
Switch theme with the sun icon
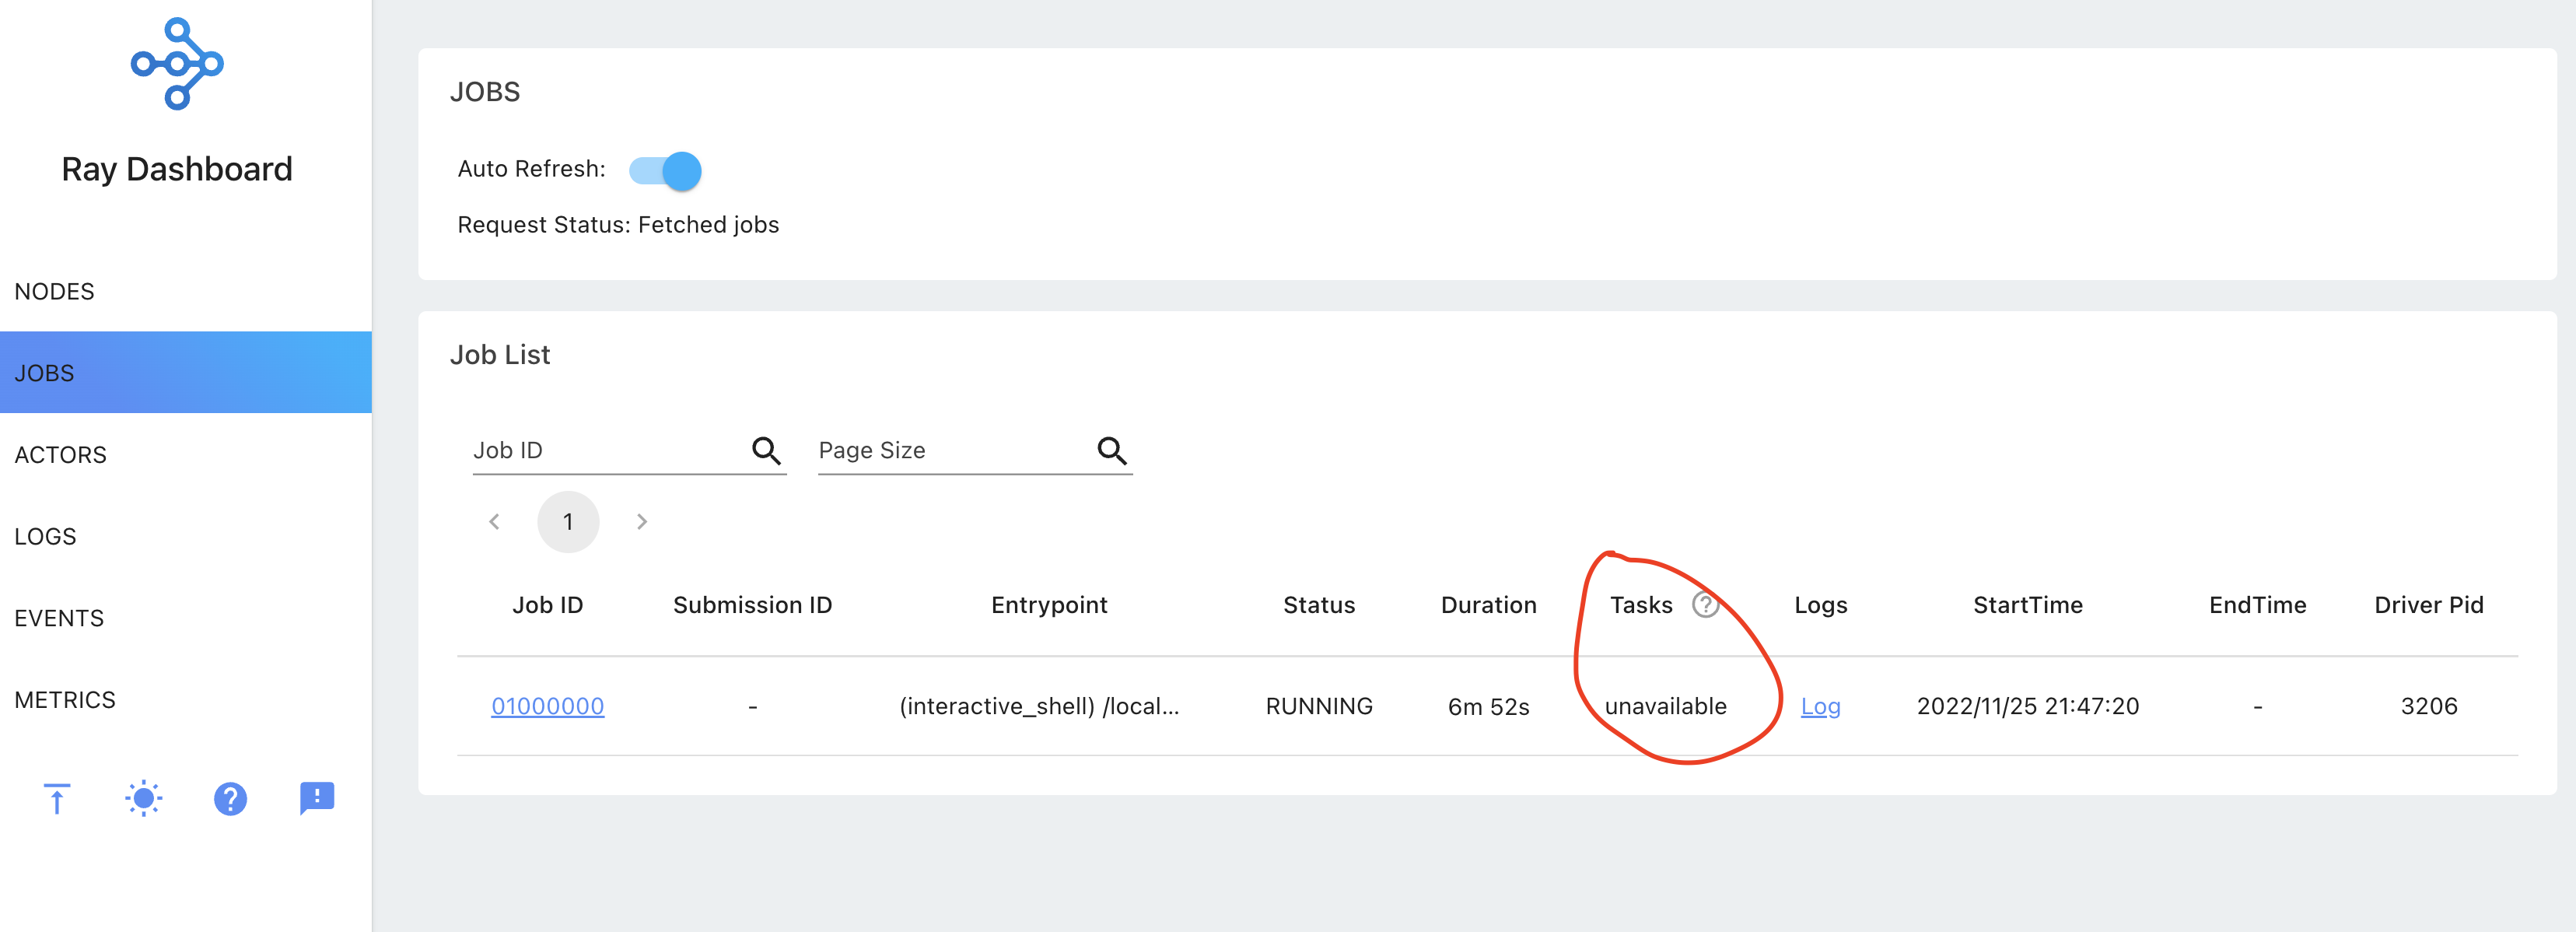point(144,798)
